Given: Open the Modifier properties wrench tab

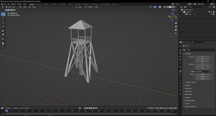Looking at the screenshot, I should click(x=180, y=74).
